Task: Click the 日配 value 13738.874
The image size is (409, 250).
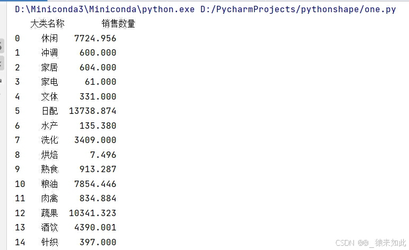Action: pos(92,111)
